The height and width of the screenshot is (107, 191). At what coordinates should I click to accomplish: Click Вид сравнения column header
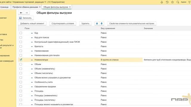click(x=108, y=29)
